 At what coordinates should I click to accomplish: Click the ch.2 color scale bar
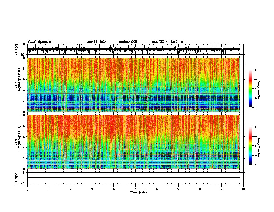(x=250, y=146)
